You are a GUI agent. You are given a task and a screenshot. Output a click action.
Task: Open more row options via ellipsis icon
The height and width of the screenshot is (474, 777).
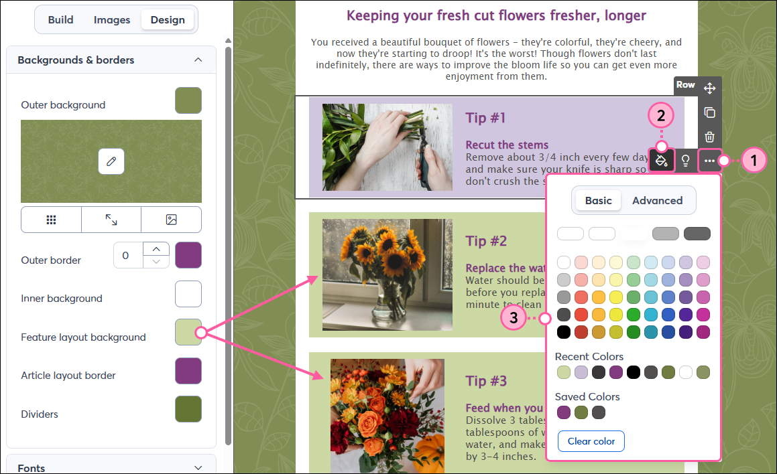(709, 161)
